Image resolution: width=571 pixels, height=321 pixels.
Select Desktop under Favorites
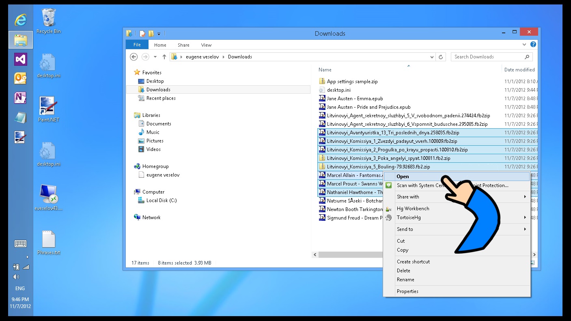coord(155,81)
